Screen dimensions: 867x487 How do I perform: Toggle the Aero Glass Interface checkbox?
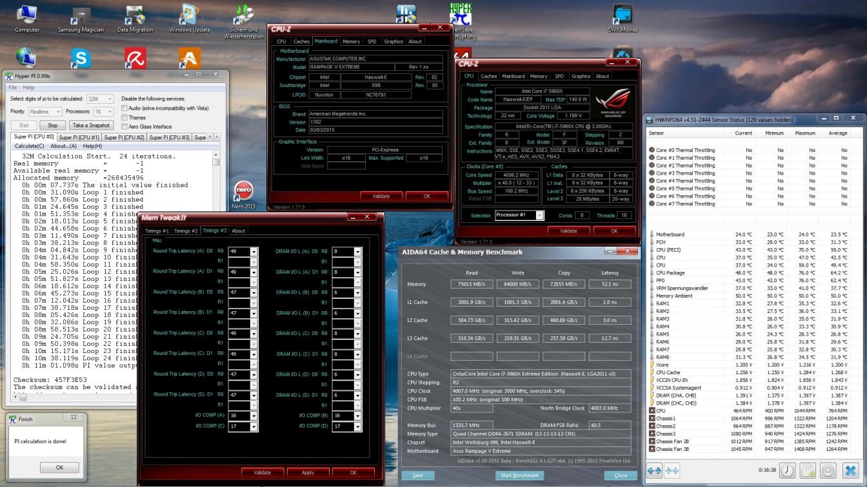(x=125, y=126)
